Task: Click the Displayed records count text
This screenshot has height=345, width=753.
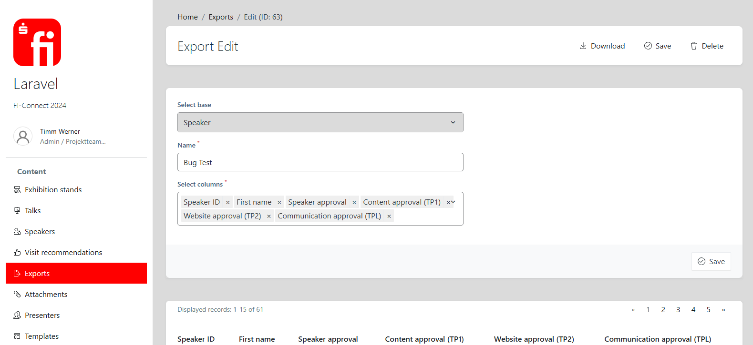Action: (220, 310)
